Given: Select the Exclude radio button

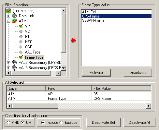Looking at the screenshot, I should (x=61, y=123).
